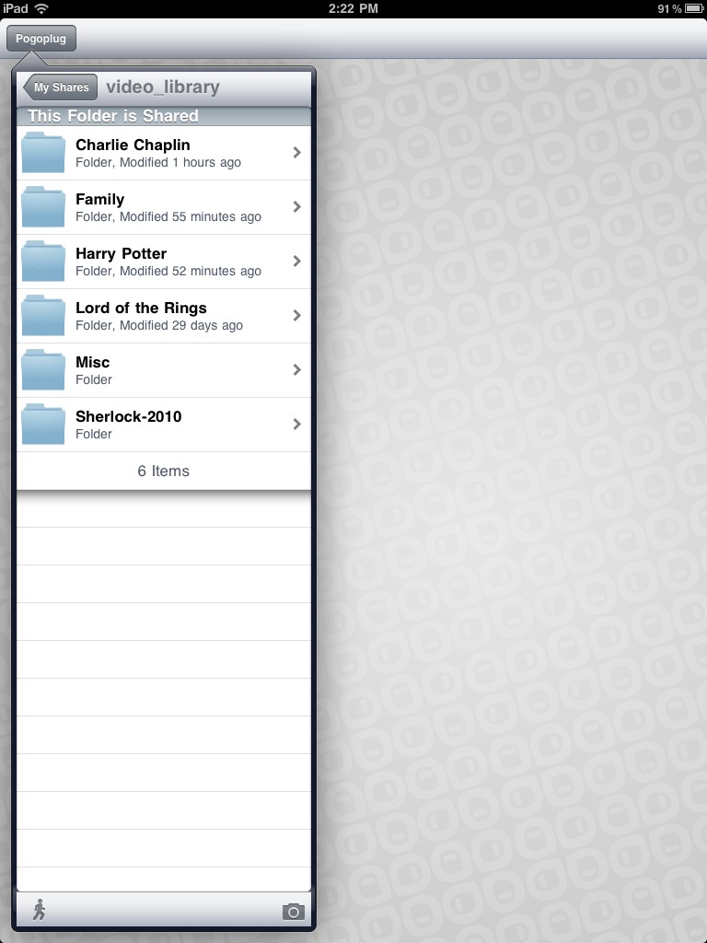The height and width of the screenshot is (943, 707).
Task: Tap the Wi-Fi icon in the status bar
Action: (41, 8)
